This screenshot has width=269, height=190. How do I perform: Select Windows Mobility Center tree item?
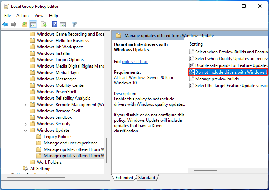click(x=61, y=85)
